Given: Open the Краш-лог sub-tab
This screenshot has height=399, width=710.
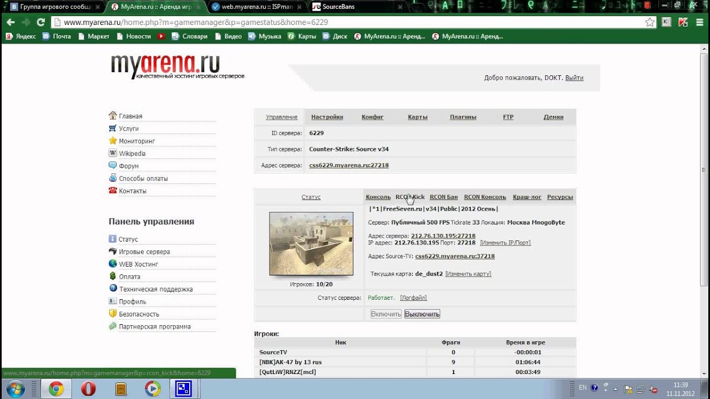Looking at the screenshot, I should pos(527,197).
